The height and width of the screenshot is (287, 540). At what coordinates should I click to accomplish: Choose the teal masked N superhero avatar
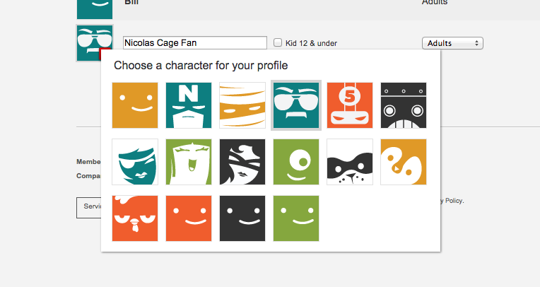click(189, 105)
